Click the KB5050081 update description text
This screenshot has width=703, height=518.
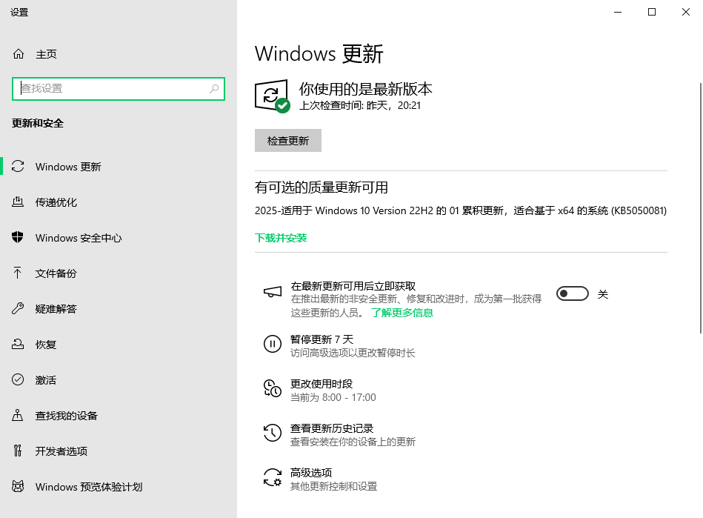point(461,210)
